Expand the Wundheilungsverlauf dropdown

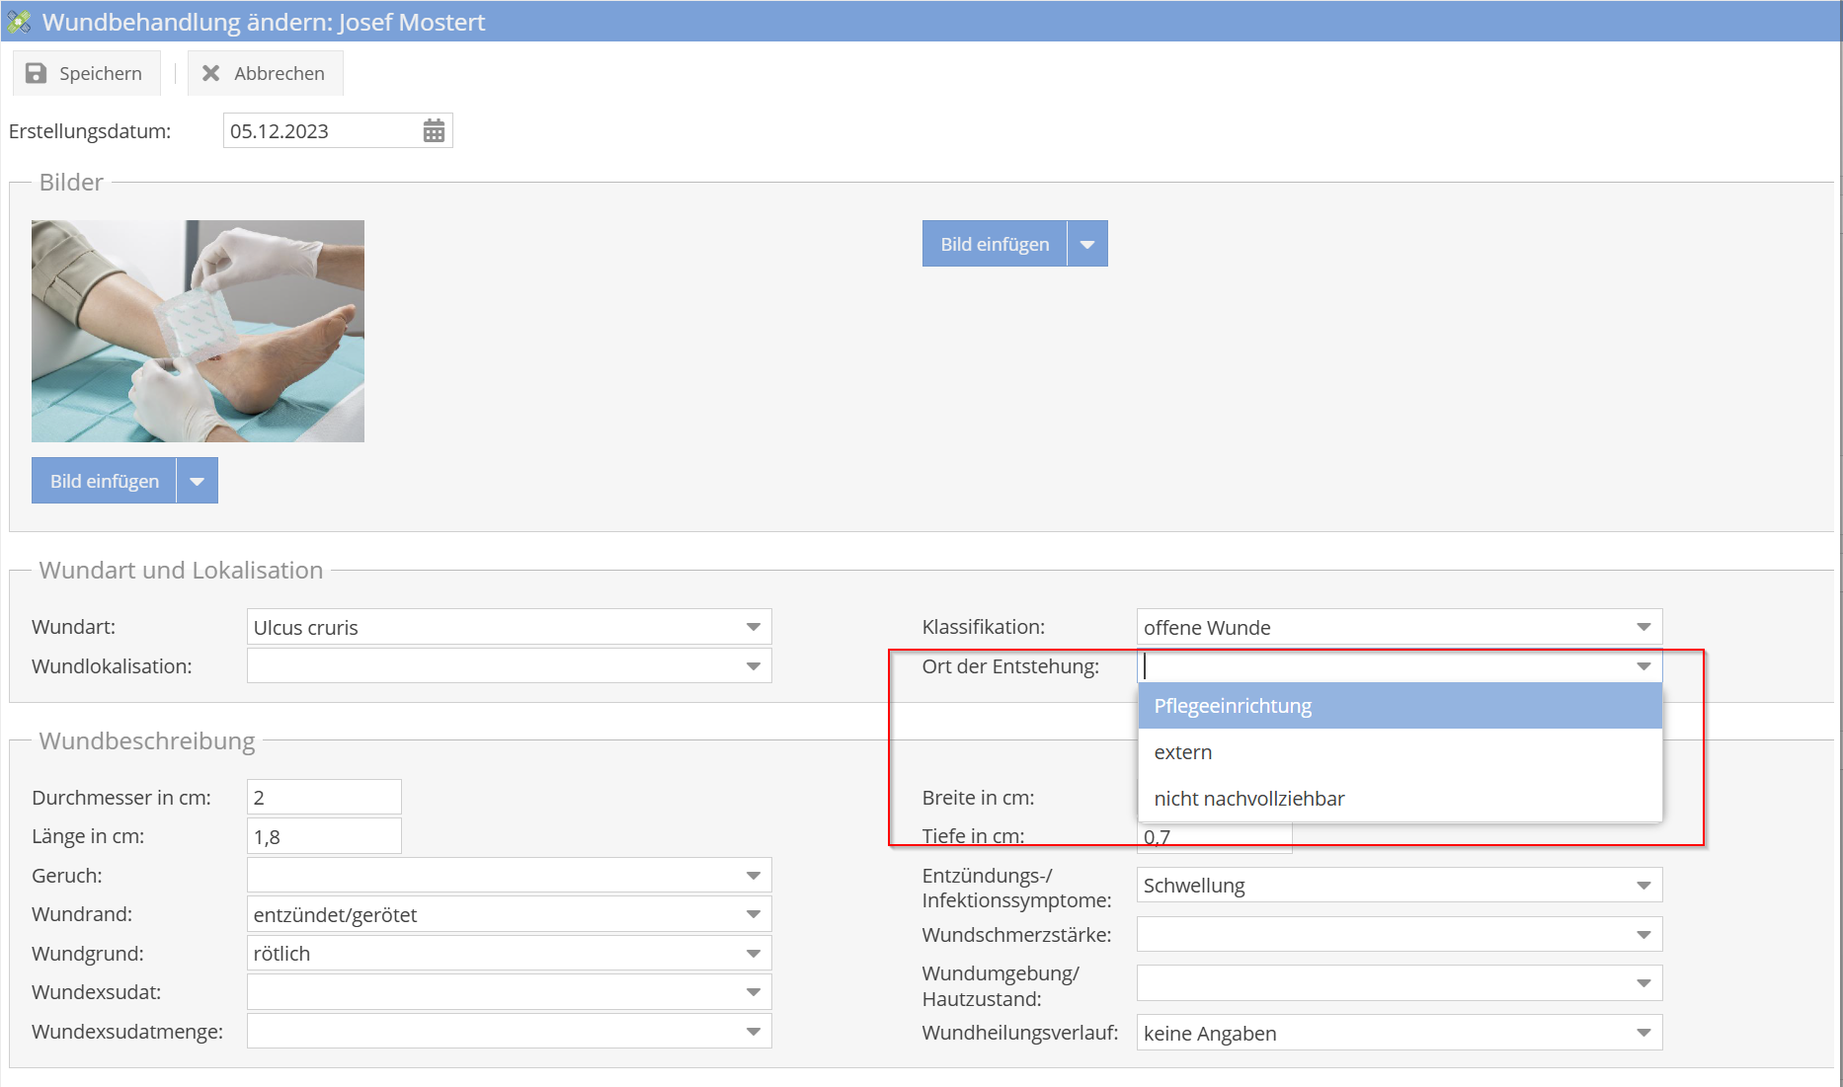[x=1643, y=1033]
